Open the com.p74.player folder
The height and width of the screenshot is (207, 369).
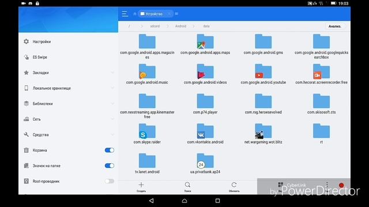[x=205, y=103]
